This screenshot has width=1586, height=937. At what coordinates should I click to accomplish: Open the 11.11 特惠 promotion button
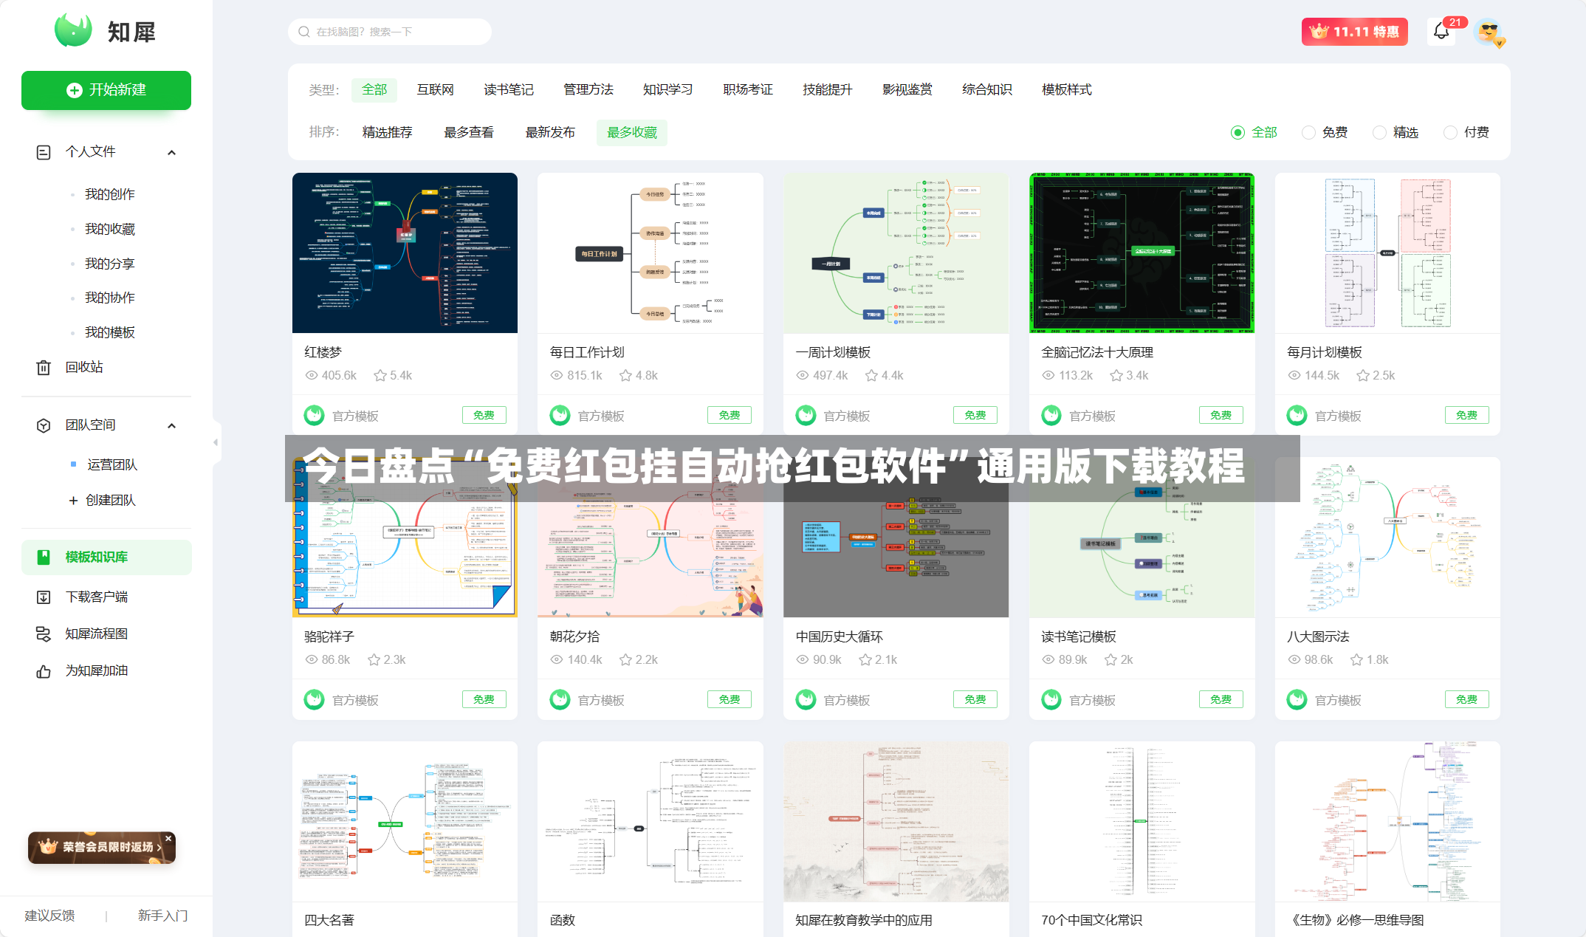1355,32
